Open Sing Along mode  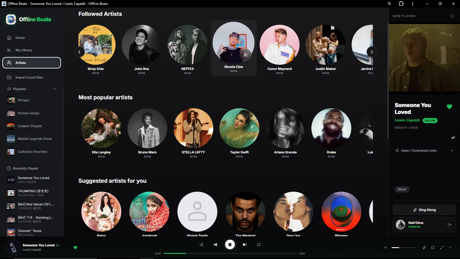(x=424, y=210)
